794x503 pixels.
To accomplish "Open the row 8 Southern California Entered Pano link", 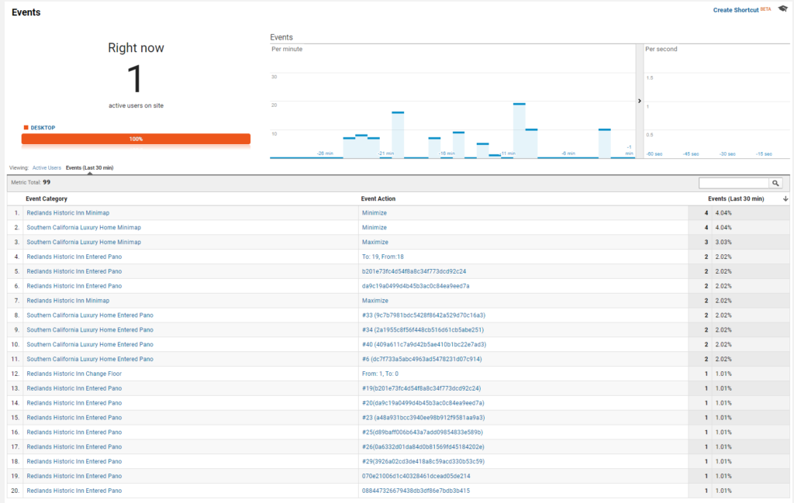I will pos(90,315).
